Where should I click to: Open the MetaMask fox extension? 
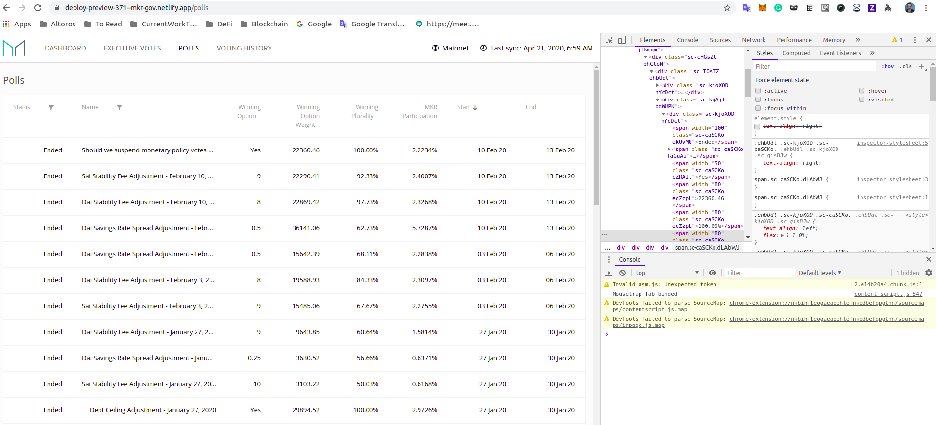point(763,8)
